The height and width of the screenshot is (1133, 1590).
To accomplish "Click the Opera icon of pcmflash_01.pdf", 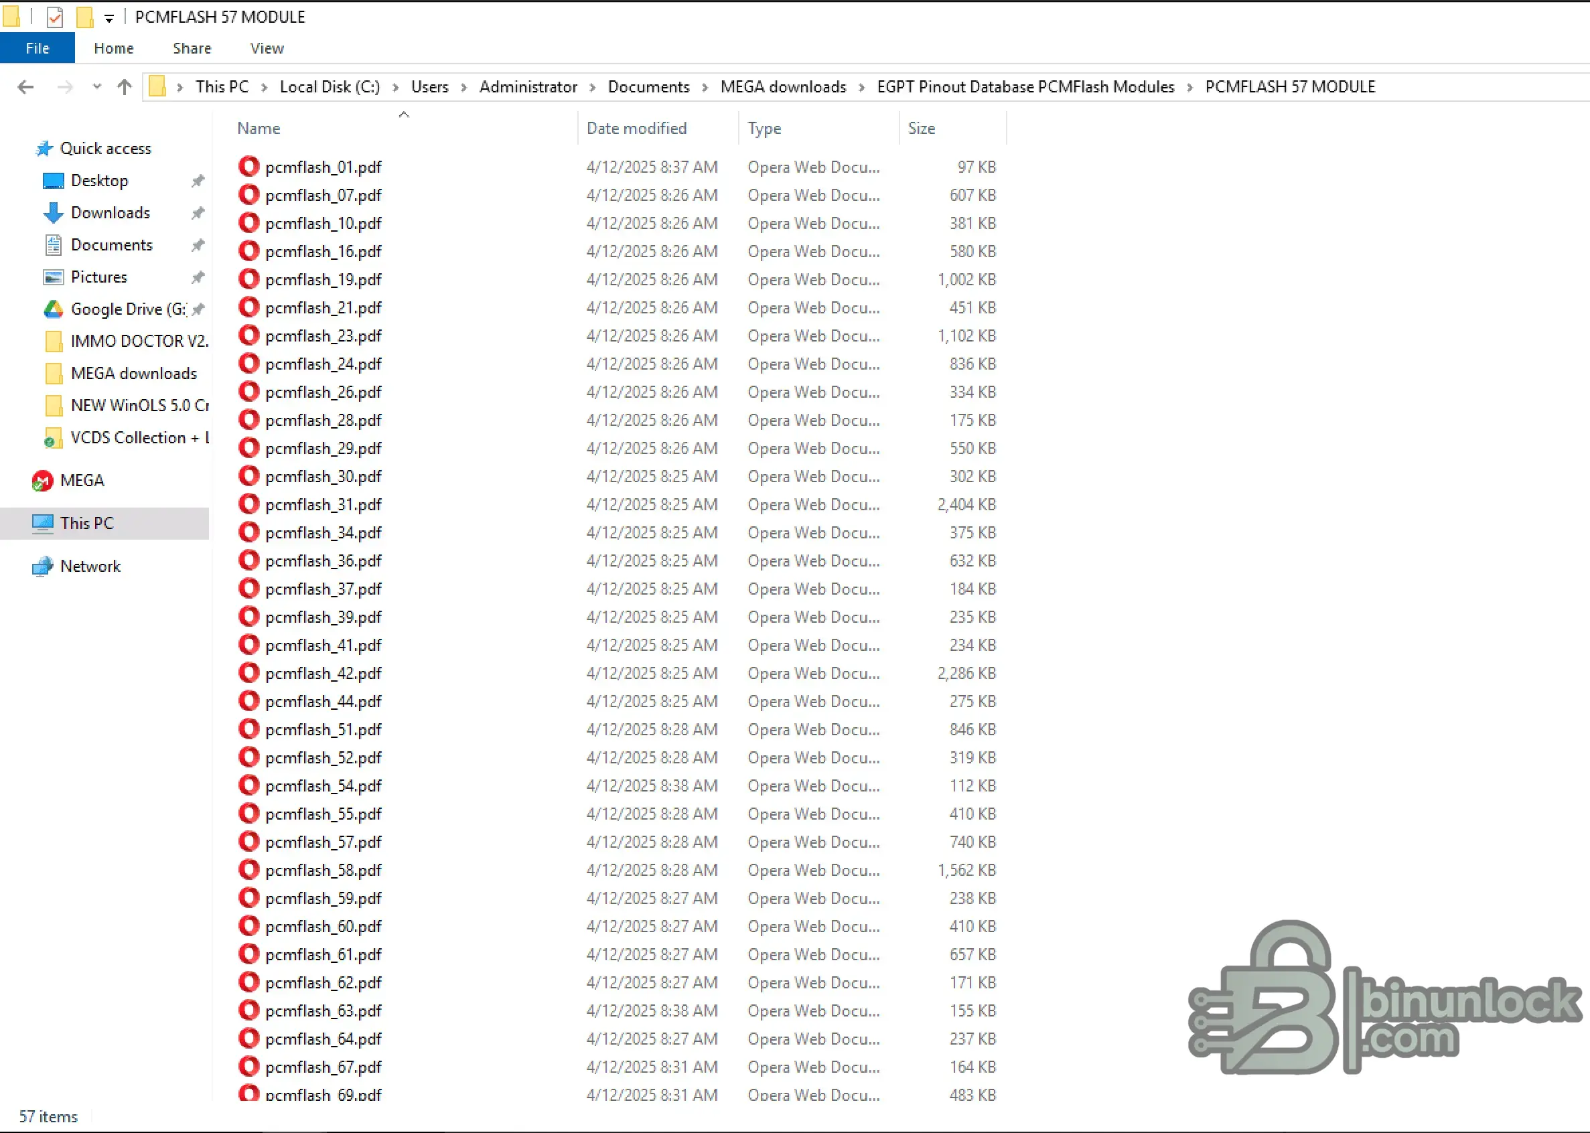I will pos(248,167).
